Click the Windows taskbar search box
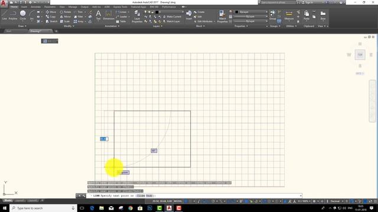Screen dimensions: 378x212 point(43,208)
